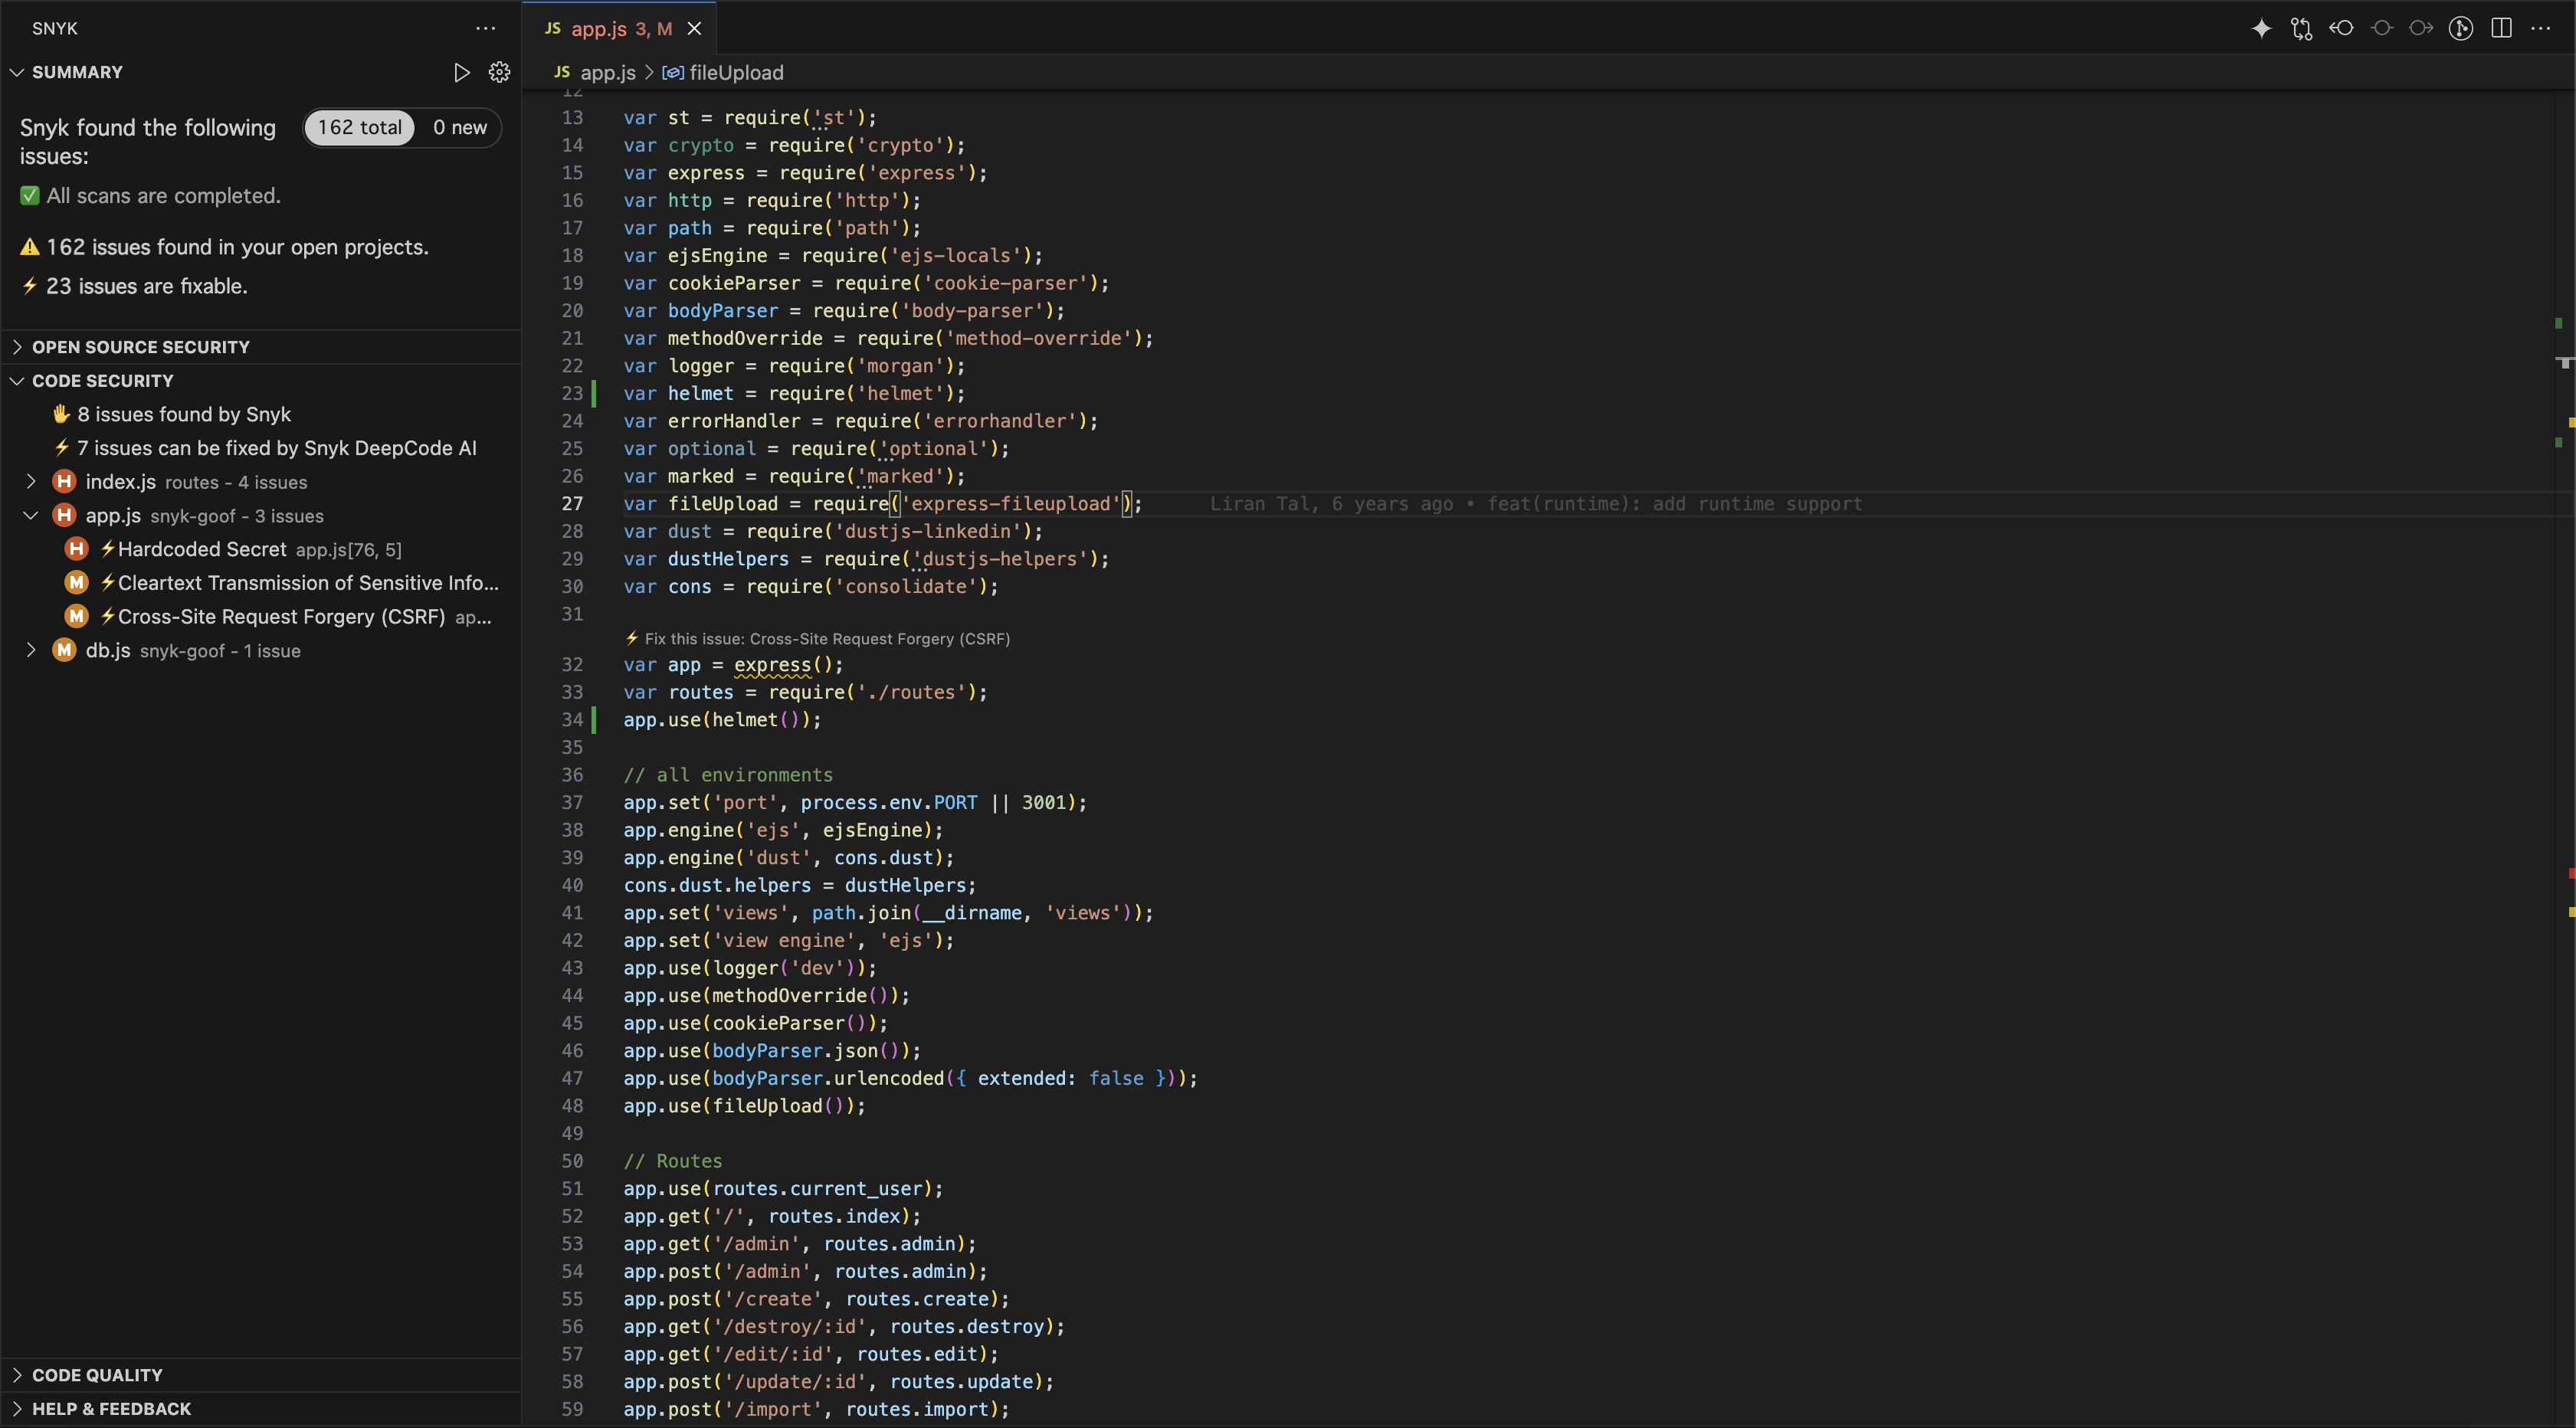Expand Open Source Security section
2576x1428 pixels.
[x=140, y=347]
